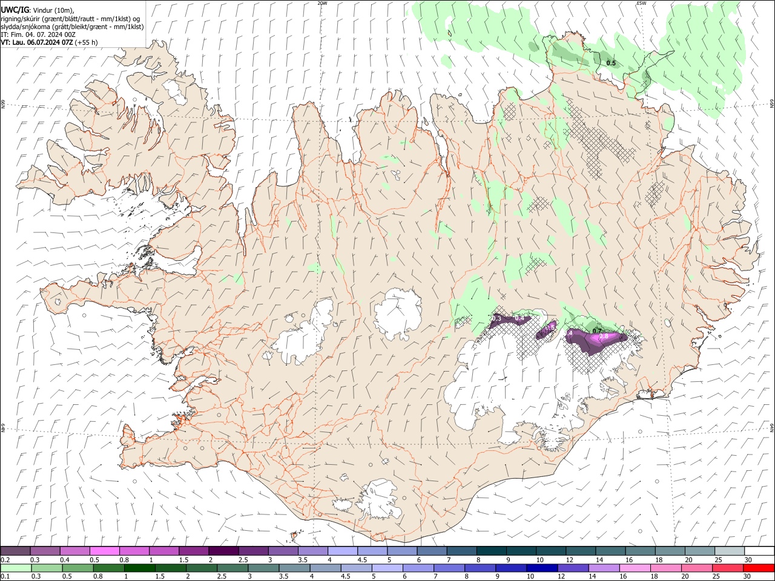The image size is (775, 581).
Task: Click the '0.1' value on lower rain scale
Action: pos(5,576)
